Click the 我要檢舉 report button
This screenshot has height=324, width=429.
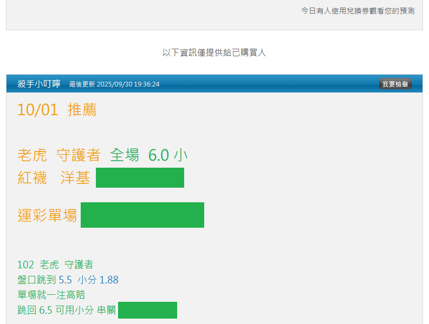pyautogui.click(x=395, y=84)
